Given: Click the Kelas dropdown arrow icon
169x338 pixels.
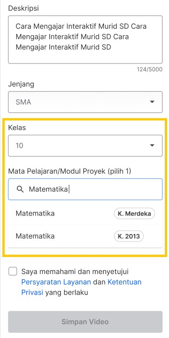Looking at the screenshot, I should pos(152,145).
